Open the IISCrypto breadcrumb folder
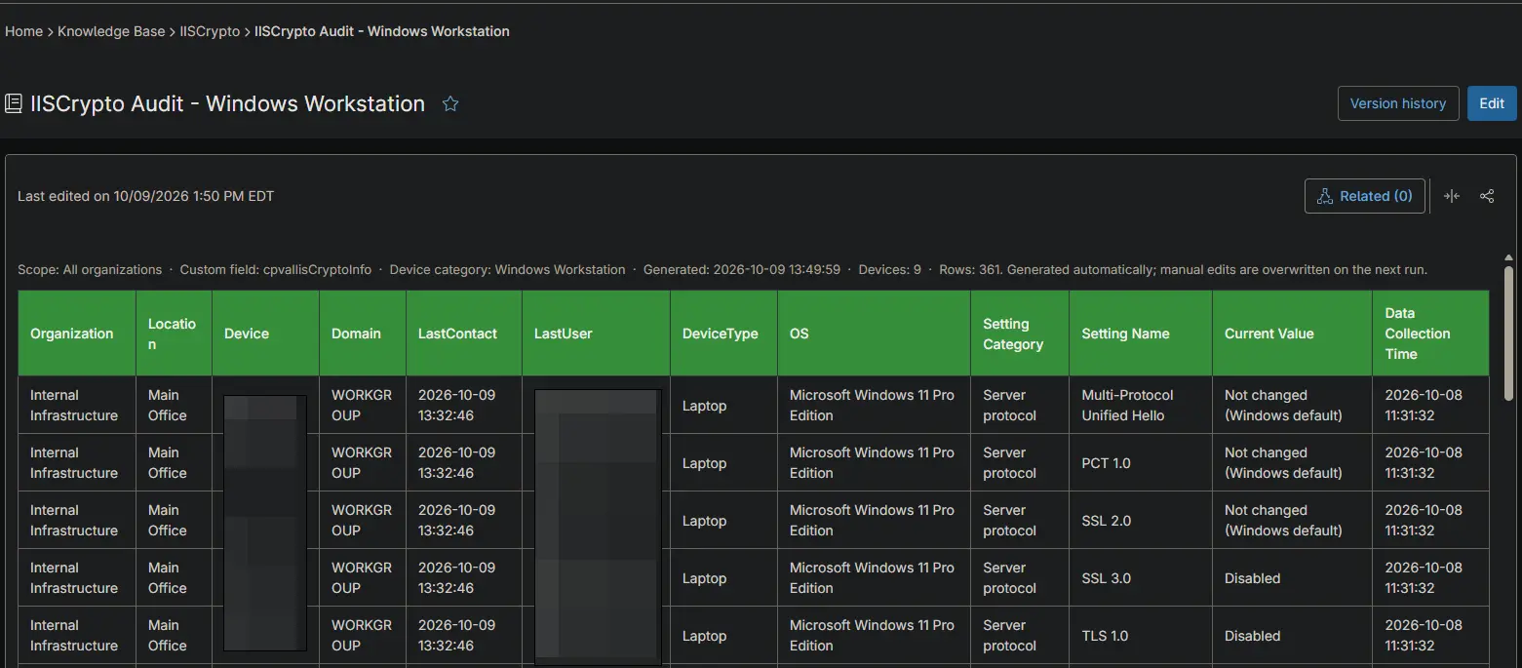Screen dimensions: 1522x668 point(210,31)
